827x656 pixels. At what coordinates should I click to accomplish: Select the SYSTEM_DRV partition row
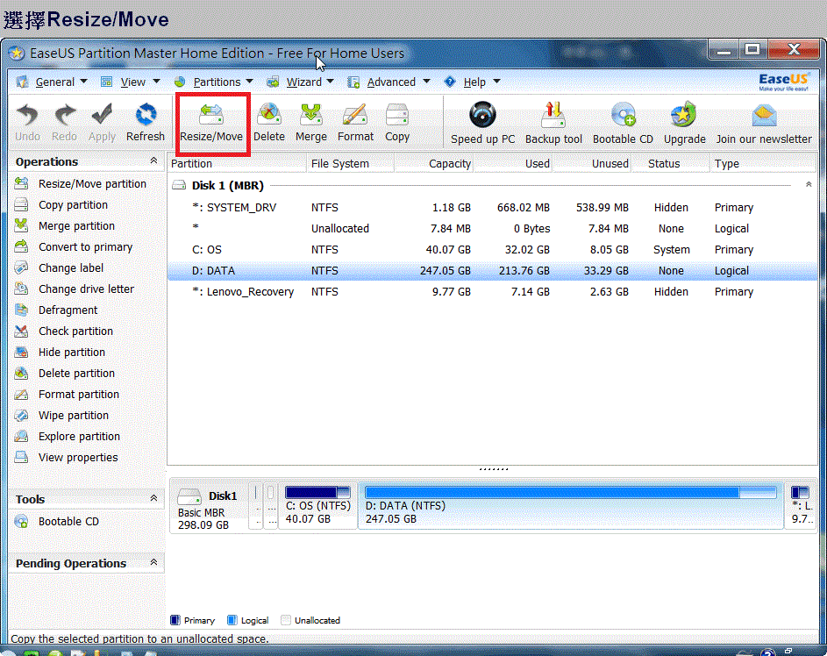pos(492,207)
